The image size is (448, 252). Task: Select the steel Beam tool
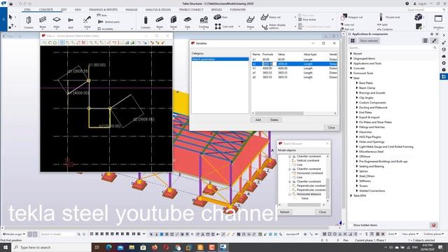pyautogui.click(x=43, y=22)
